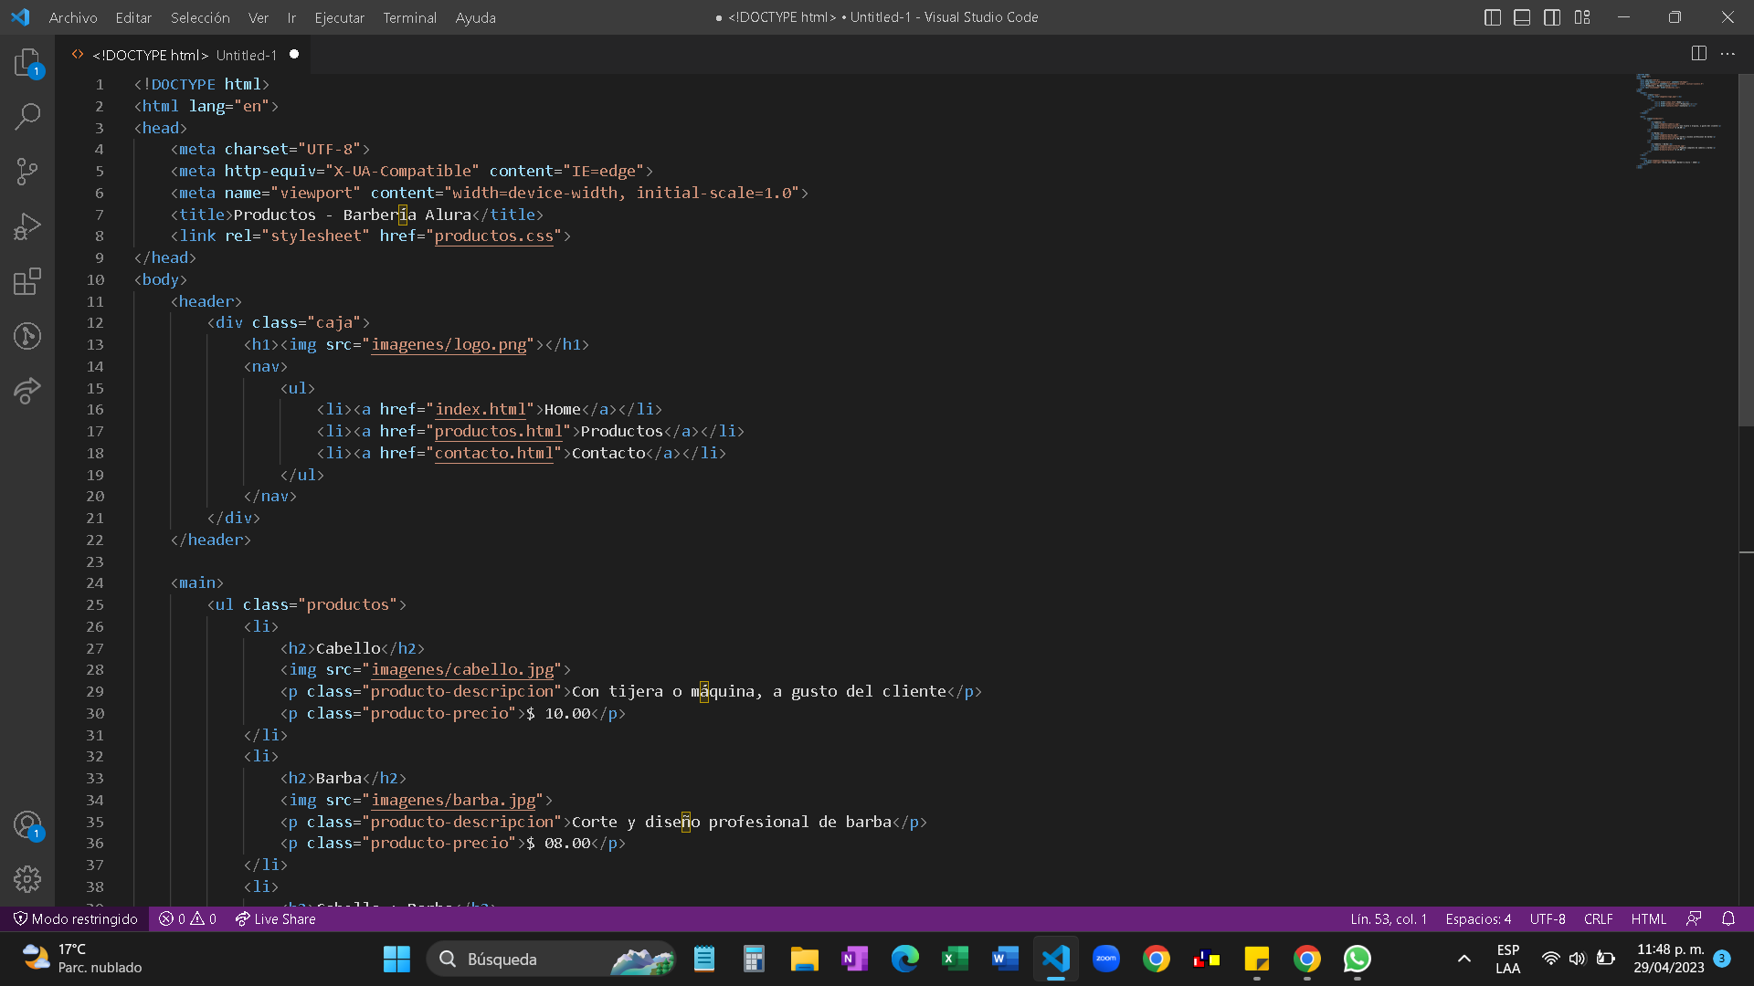1754x986 pixels.
Task: Switch the ESP LAA input language
Action: pos(1508,959)
